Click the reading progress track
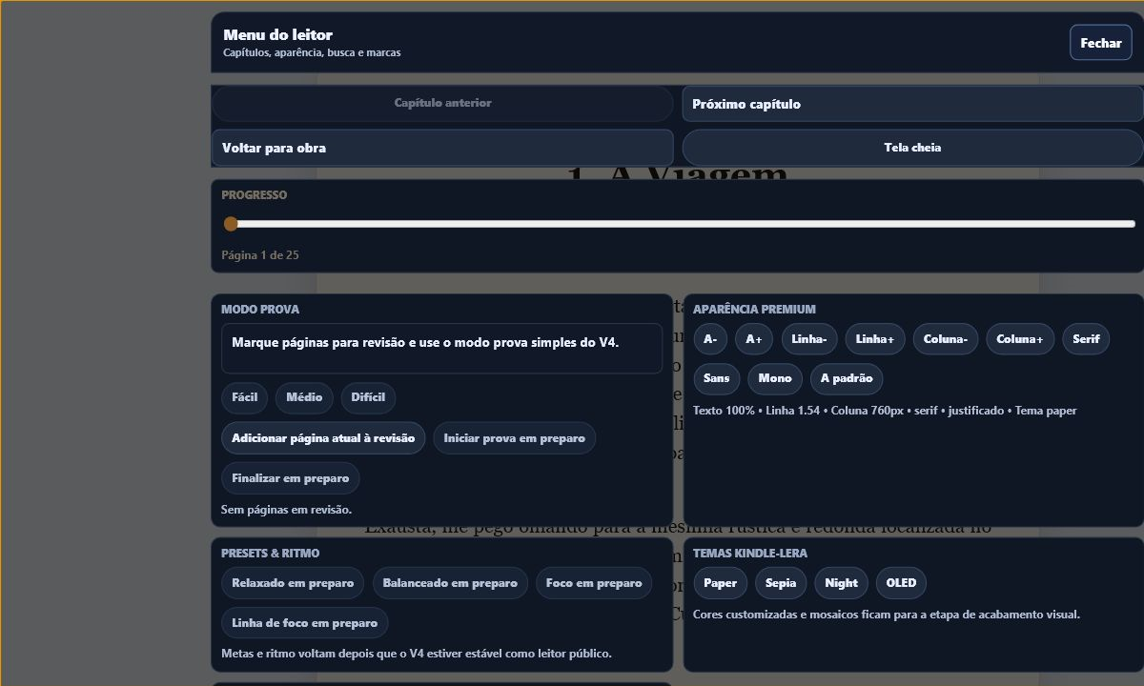The width and height of the screenshot is (1144, 686). (x=679, y=224)
